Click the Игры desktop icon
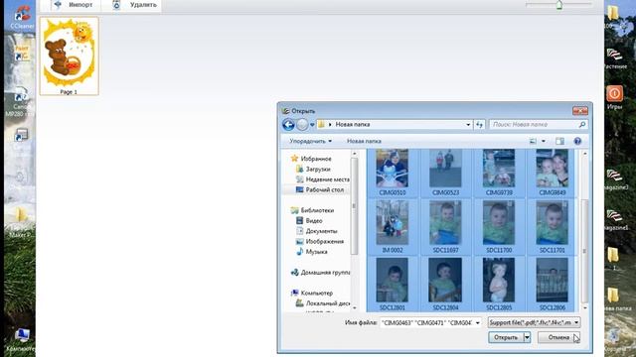 [x=614, y=97]
